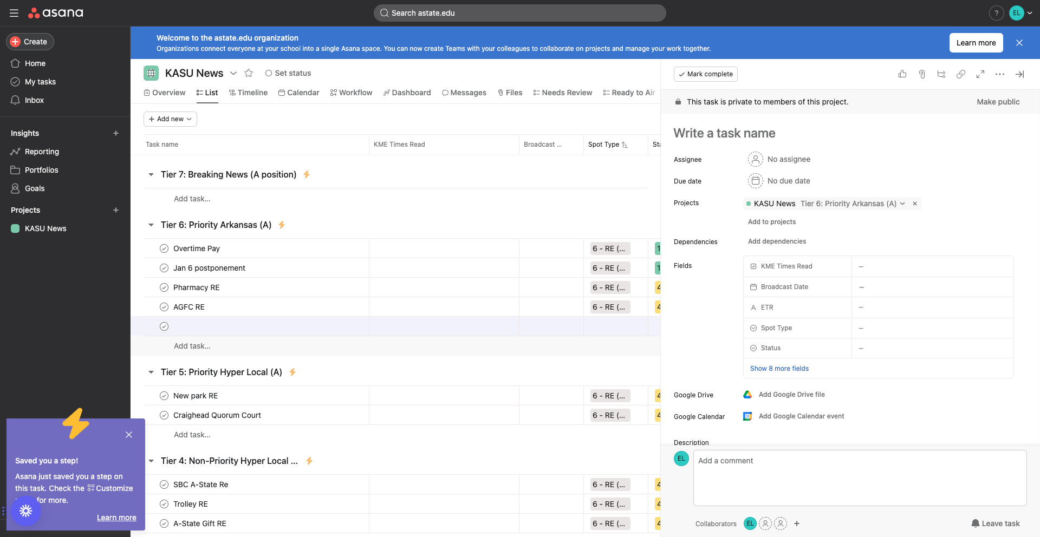Click Leave task
This screenshot has height=537, width=1040.
(995, 523)
